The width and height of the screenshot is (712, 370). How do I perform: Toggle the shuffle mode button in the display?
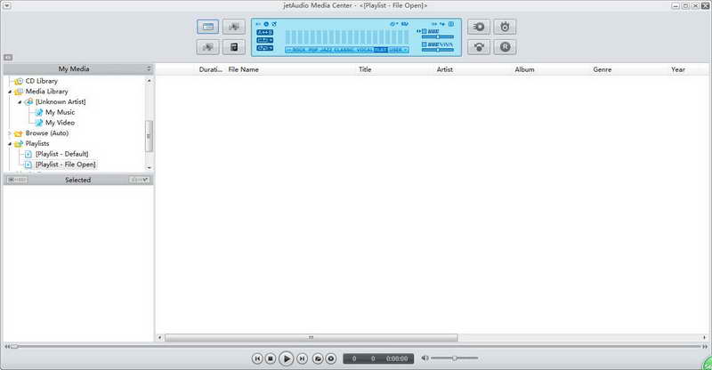[x=264, y=48]
